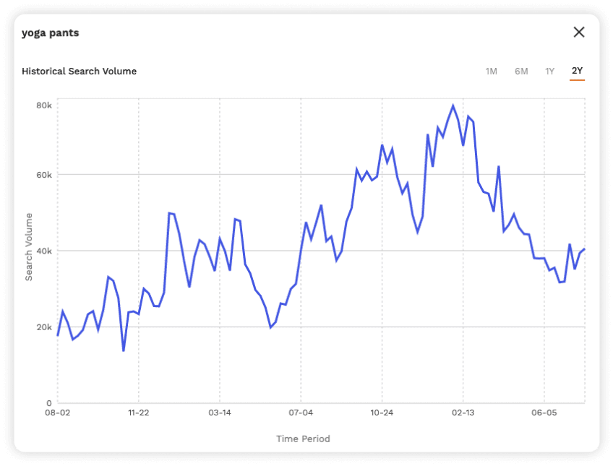Click the 40k y-axis label
This screenshot has width=613, height=466.
[44, 251]
